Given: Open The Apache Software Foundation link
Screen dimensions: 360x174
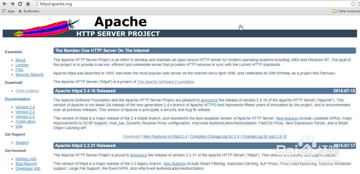Looking at the screenshot, I should (x=166, y=82).
